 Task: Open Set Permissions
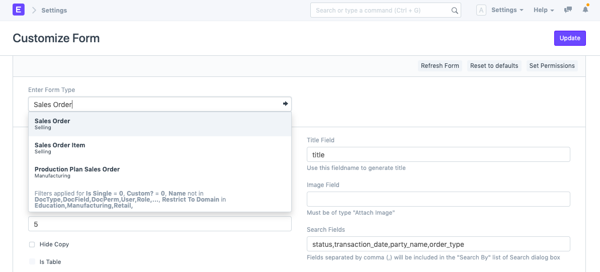(552, 66)
